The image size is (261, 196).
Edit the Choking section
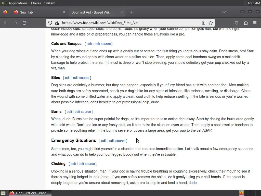(73, 164)
